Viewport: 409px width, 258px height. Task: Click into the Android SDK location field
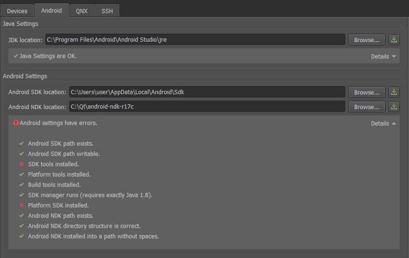(207, 92)
